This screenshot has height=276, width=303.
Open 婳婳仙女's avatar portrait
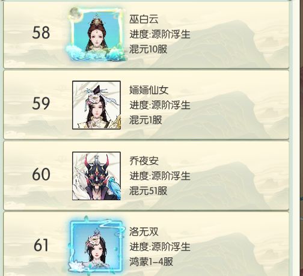tap(96, 105)
